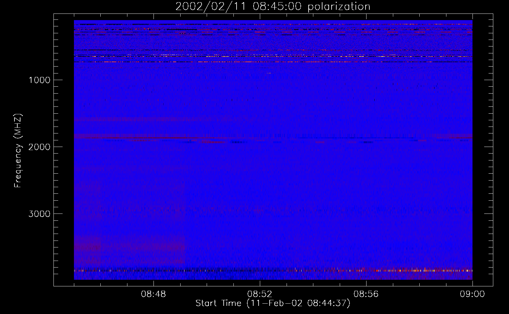Click the 09:00 time tick label

(473, 294)
